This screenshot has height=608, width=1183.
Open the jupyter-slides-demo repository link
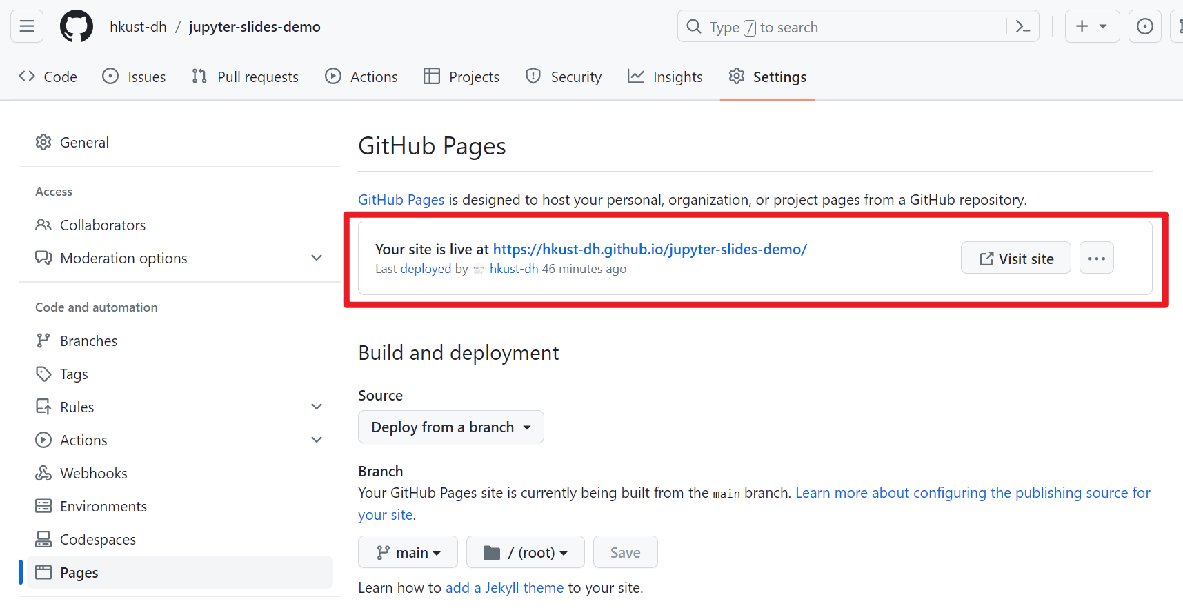(255, 27)
